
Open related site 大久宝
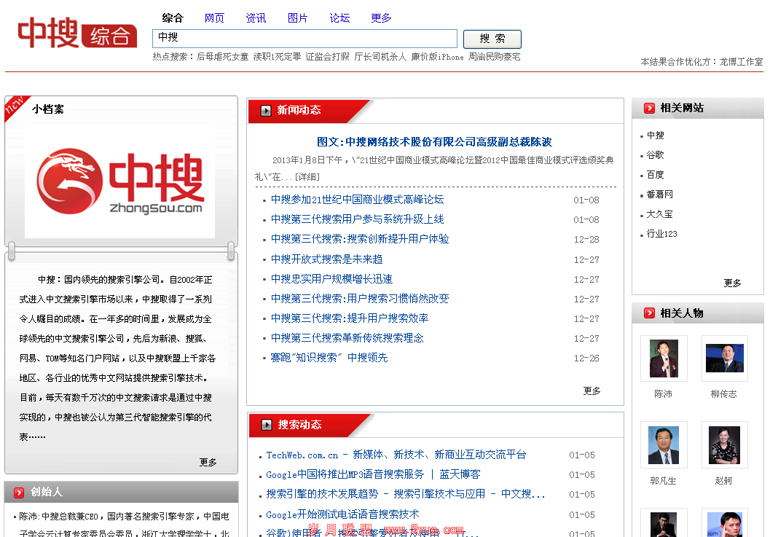pyautogui.click(x=659, y=214)
